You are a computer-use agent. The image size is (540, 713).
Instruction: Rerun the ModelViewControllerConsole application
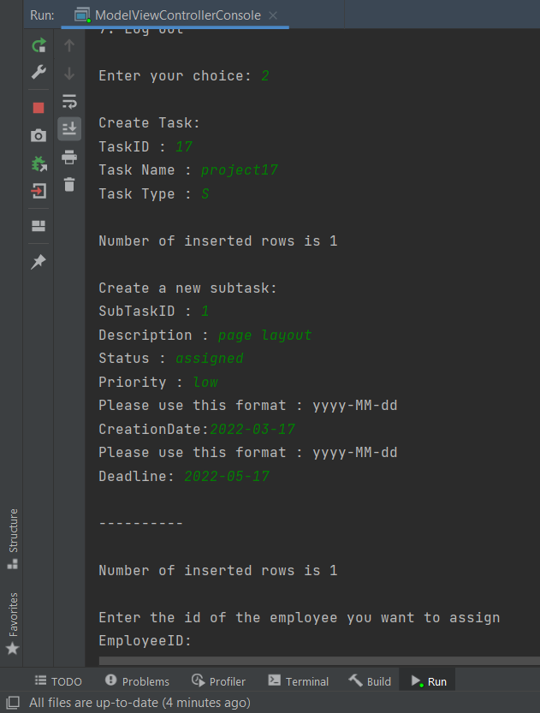point(39,45)
